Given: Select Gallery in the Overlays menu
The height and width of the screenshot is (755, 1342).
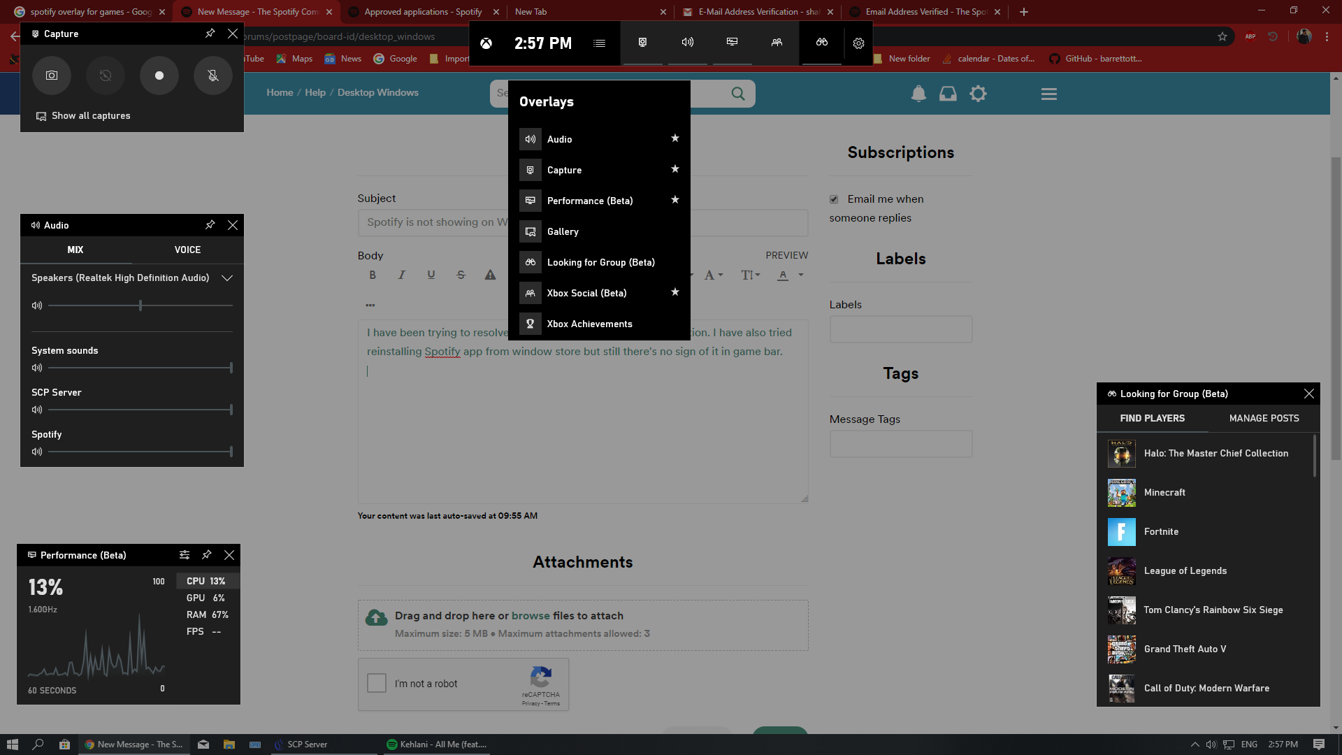Looking at the screenshot, I should pos(599,231).
